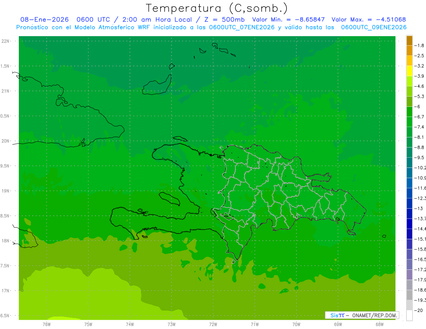426x329 pixels.
Task: Click the longitude label "75W"
Action: tap(88, 324)
